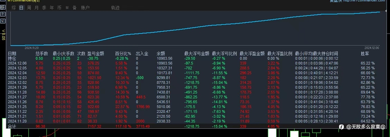The image size is (390, 137).
Task: Select the 2024.11.25 date row
Action: (x=17, y=107)
